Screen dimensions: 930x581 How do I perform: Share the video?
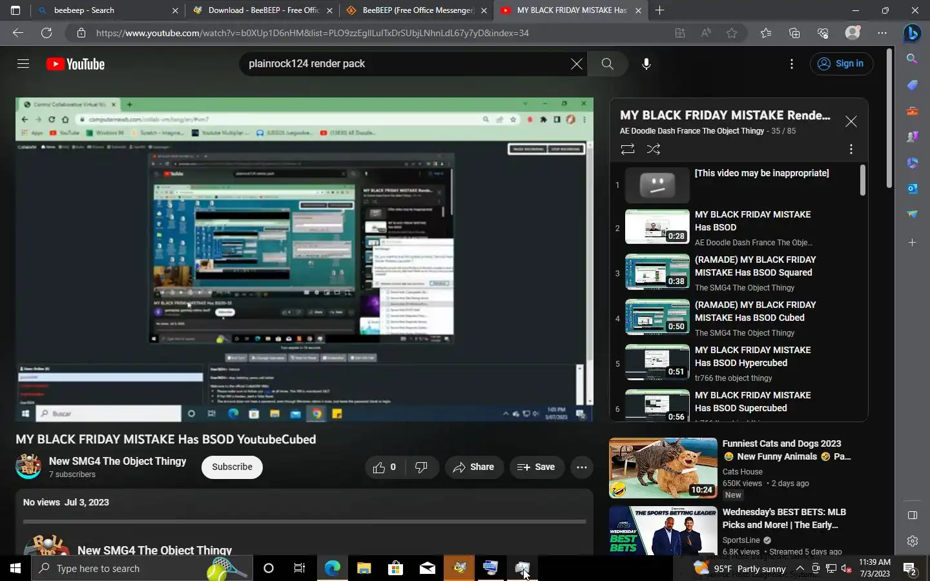(x=473, y=467)
